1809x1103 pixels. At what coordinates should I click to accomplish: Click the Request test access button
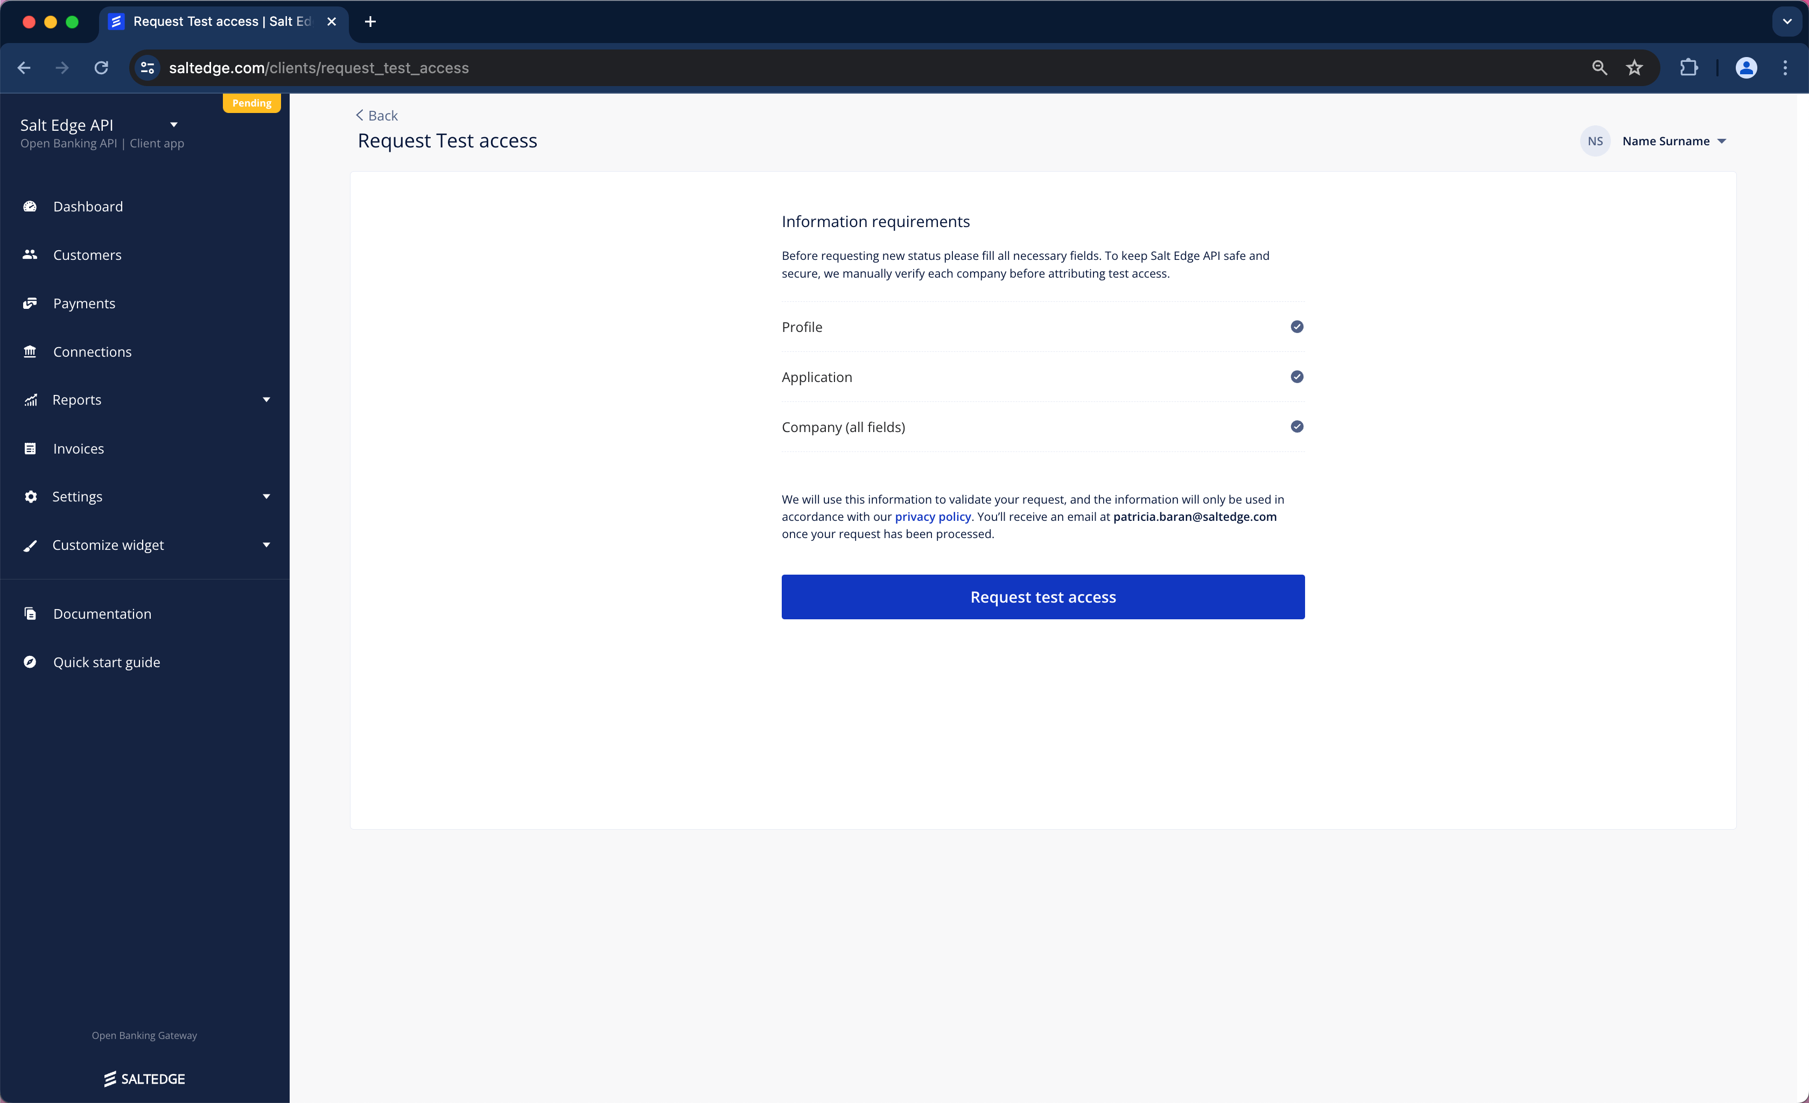[1043, 596]
